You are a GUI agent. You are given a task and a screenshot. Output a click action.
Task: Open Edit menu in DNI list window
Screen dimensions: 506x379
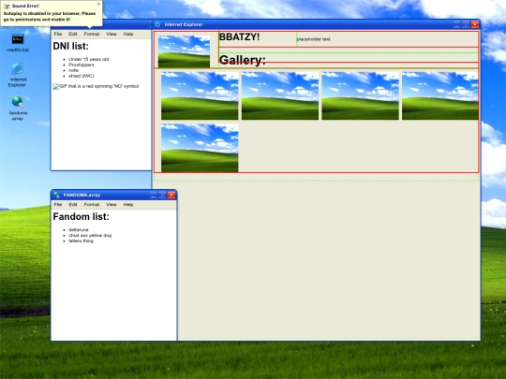73,34
